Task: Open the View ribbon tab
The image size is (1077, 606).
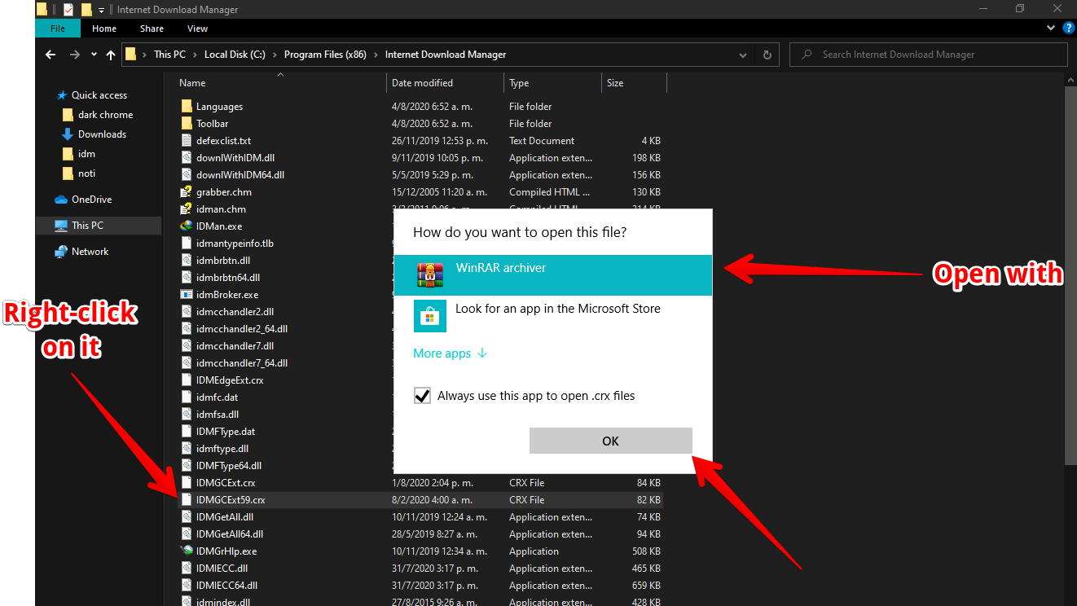Action: pyautogui.click(x=197, y=29)
